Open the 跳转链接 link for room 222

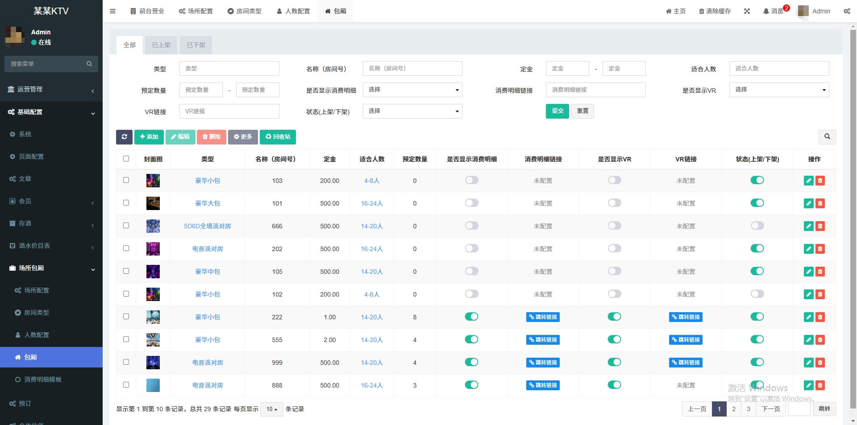[x=542, y=317]
